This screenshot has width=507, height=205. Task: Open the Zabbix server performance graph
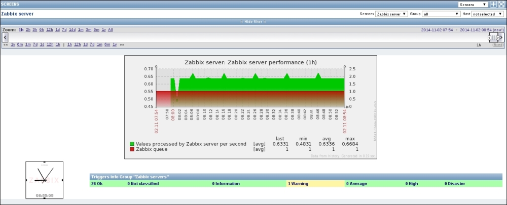click(x=250, y=107)
